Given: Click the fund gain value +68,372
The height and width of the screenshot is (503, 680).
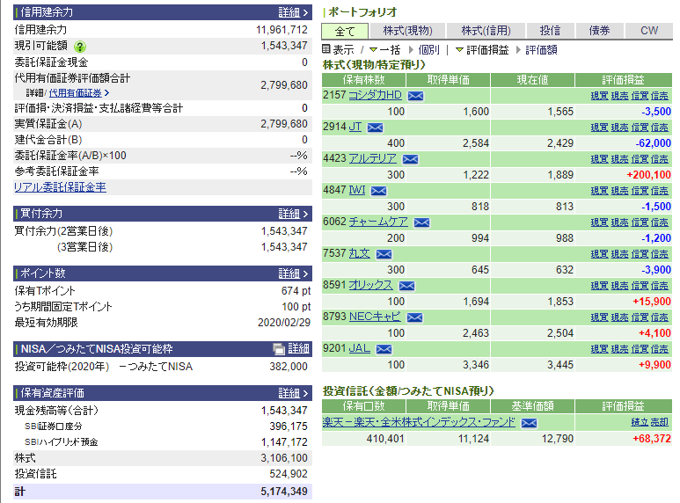Looking at the screenshot, I should pyautogui.click(x=652, y=439).
